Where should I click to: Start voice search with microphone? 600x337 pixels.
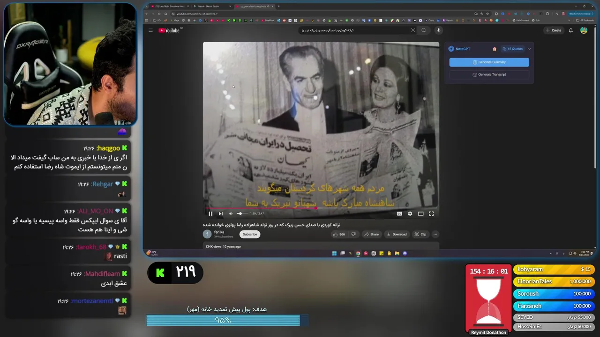pyautogui.click(x=439, y=30)
